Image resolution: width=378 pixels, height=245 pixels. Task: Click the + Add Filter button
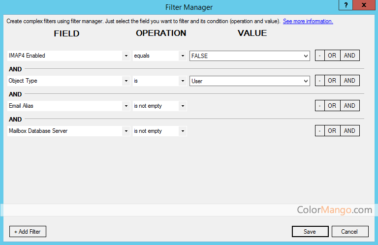click(28, 232)
